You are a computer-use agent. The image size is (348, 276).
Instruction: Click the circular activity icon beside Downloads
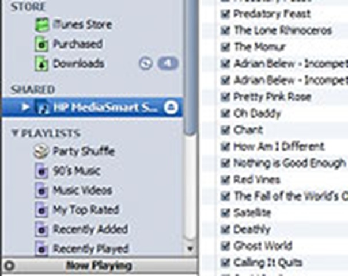(146, 64)
